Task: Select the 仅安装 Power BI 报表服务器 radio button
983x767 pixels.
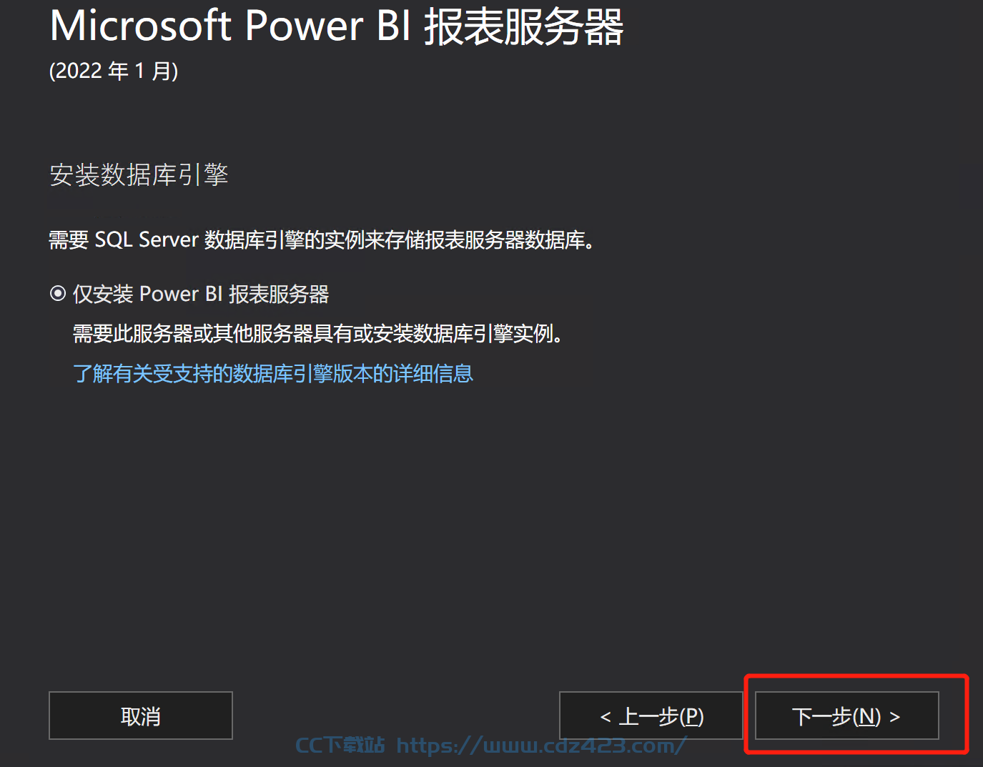Action: [58, 294]
